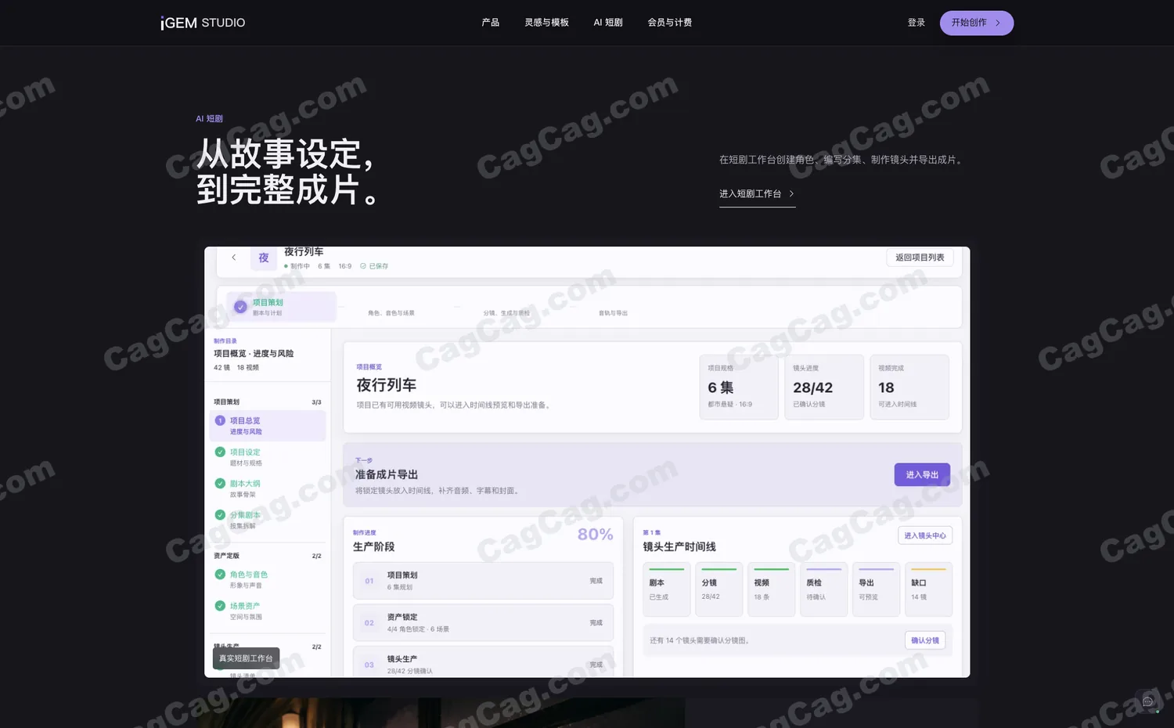Click the green check next to 角色与音色

coord(220,574)
